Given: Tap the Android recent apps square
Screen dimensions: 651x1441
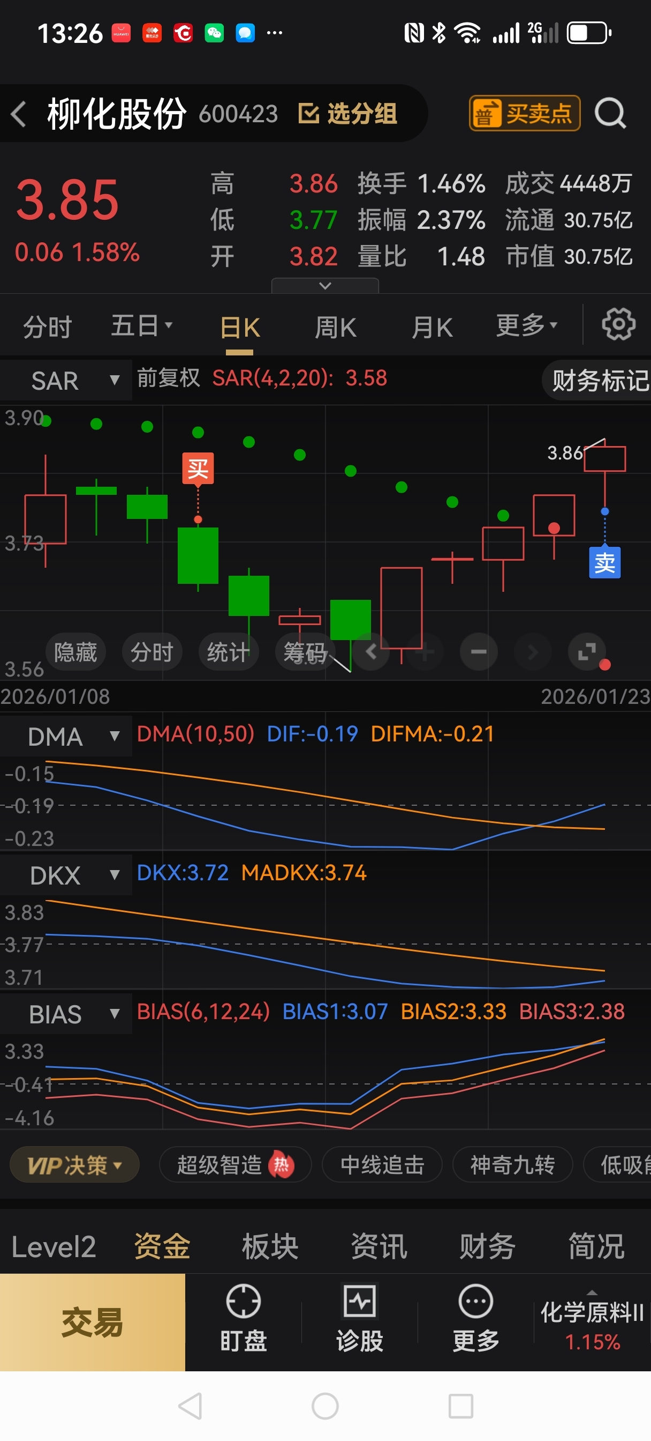Looking at the screenshot, I should (461, 1406).
